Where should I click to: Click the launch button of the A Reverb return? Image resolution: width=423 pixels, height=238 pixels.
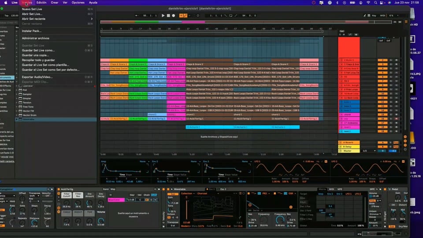(341, 142)
